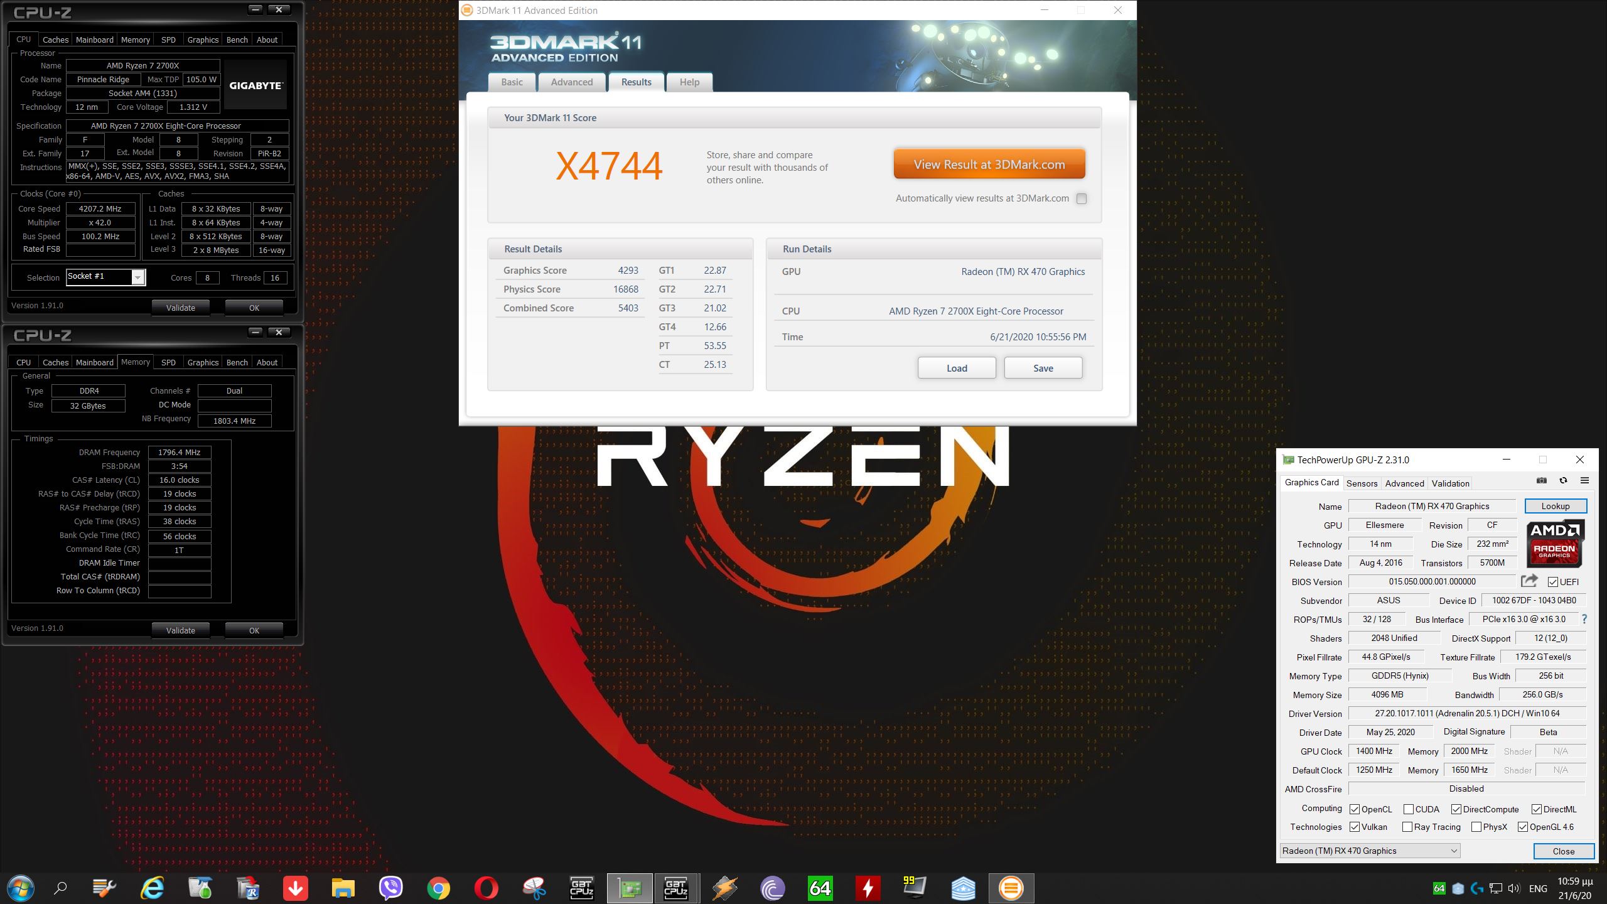Open the taskbar search magnifier
This screenshot has width=1607, height=904.
tap(60, 888)
